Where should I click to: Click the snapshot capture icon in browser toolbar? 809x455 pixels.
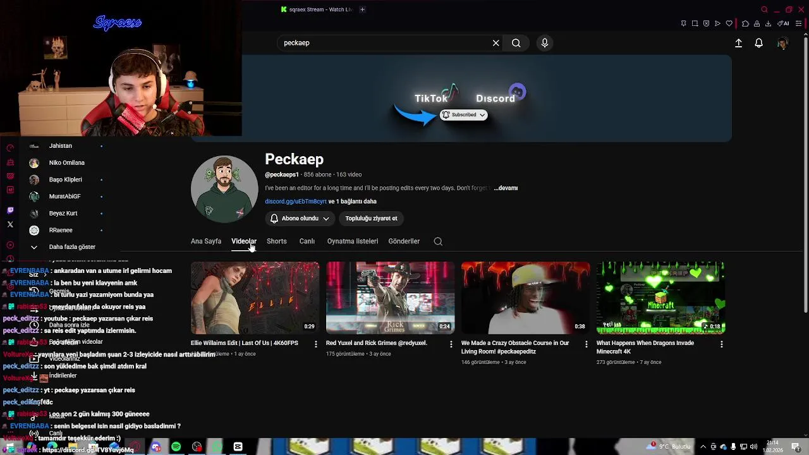(x=695, y=23)
